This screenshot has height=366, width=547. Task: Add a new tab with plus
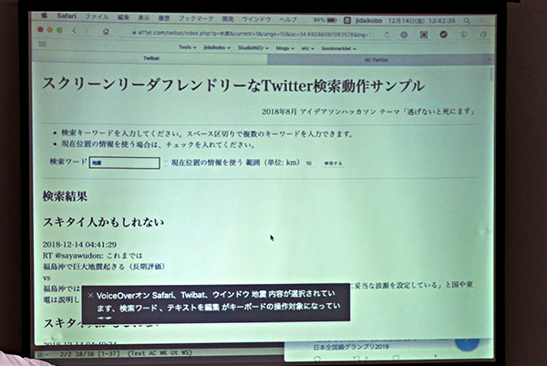pos(489,59)
